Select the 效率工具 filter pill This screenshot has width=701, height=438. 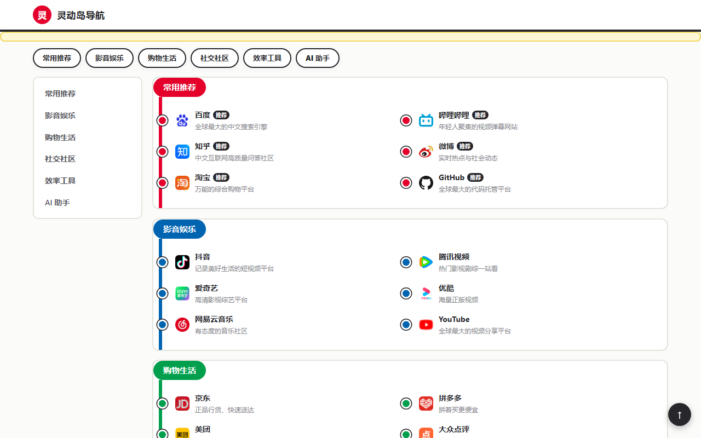tap(267, 58)
